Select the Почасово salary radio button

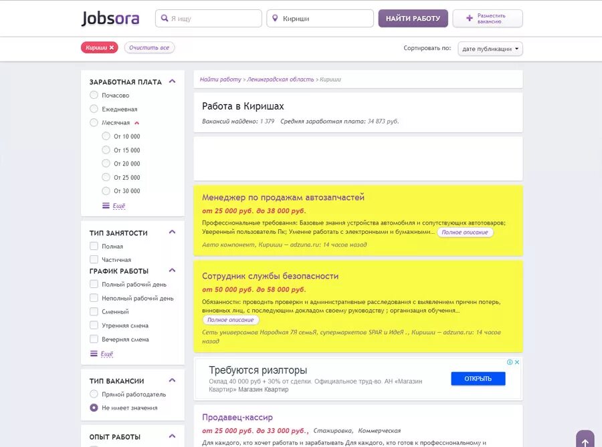[94, 96]
